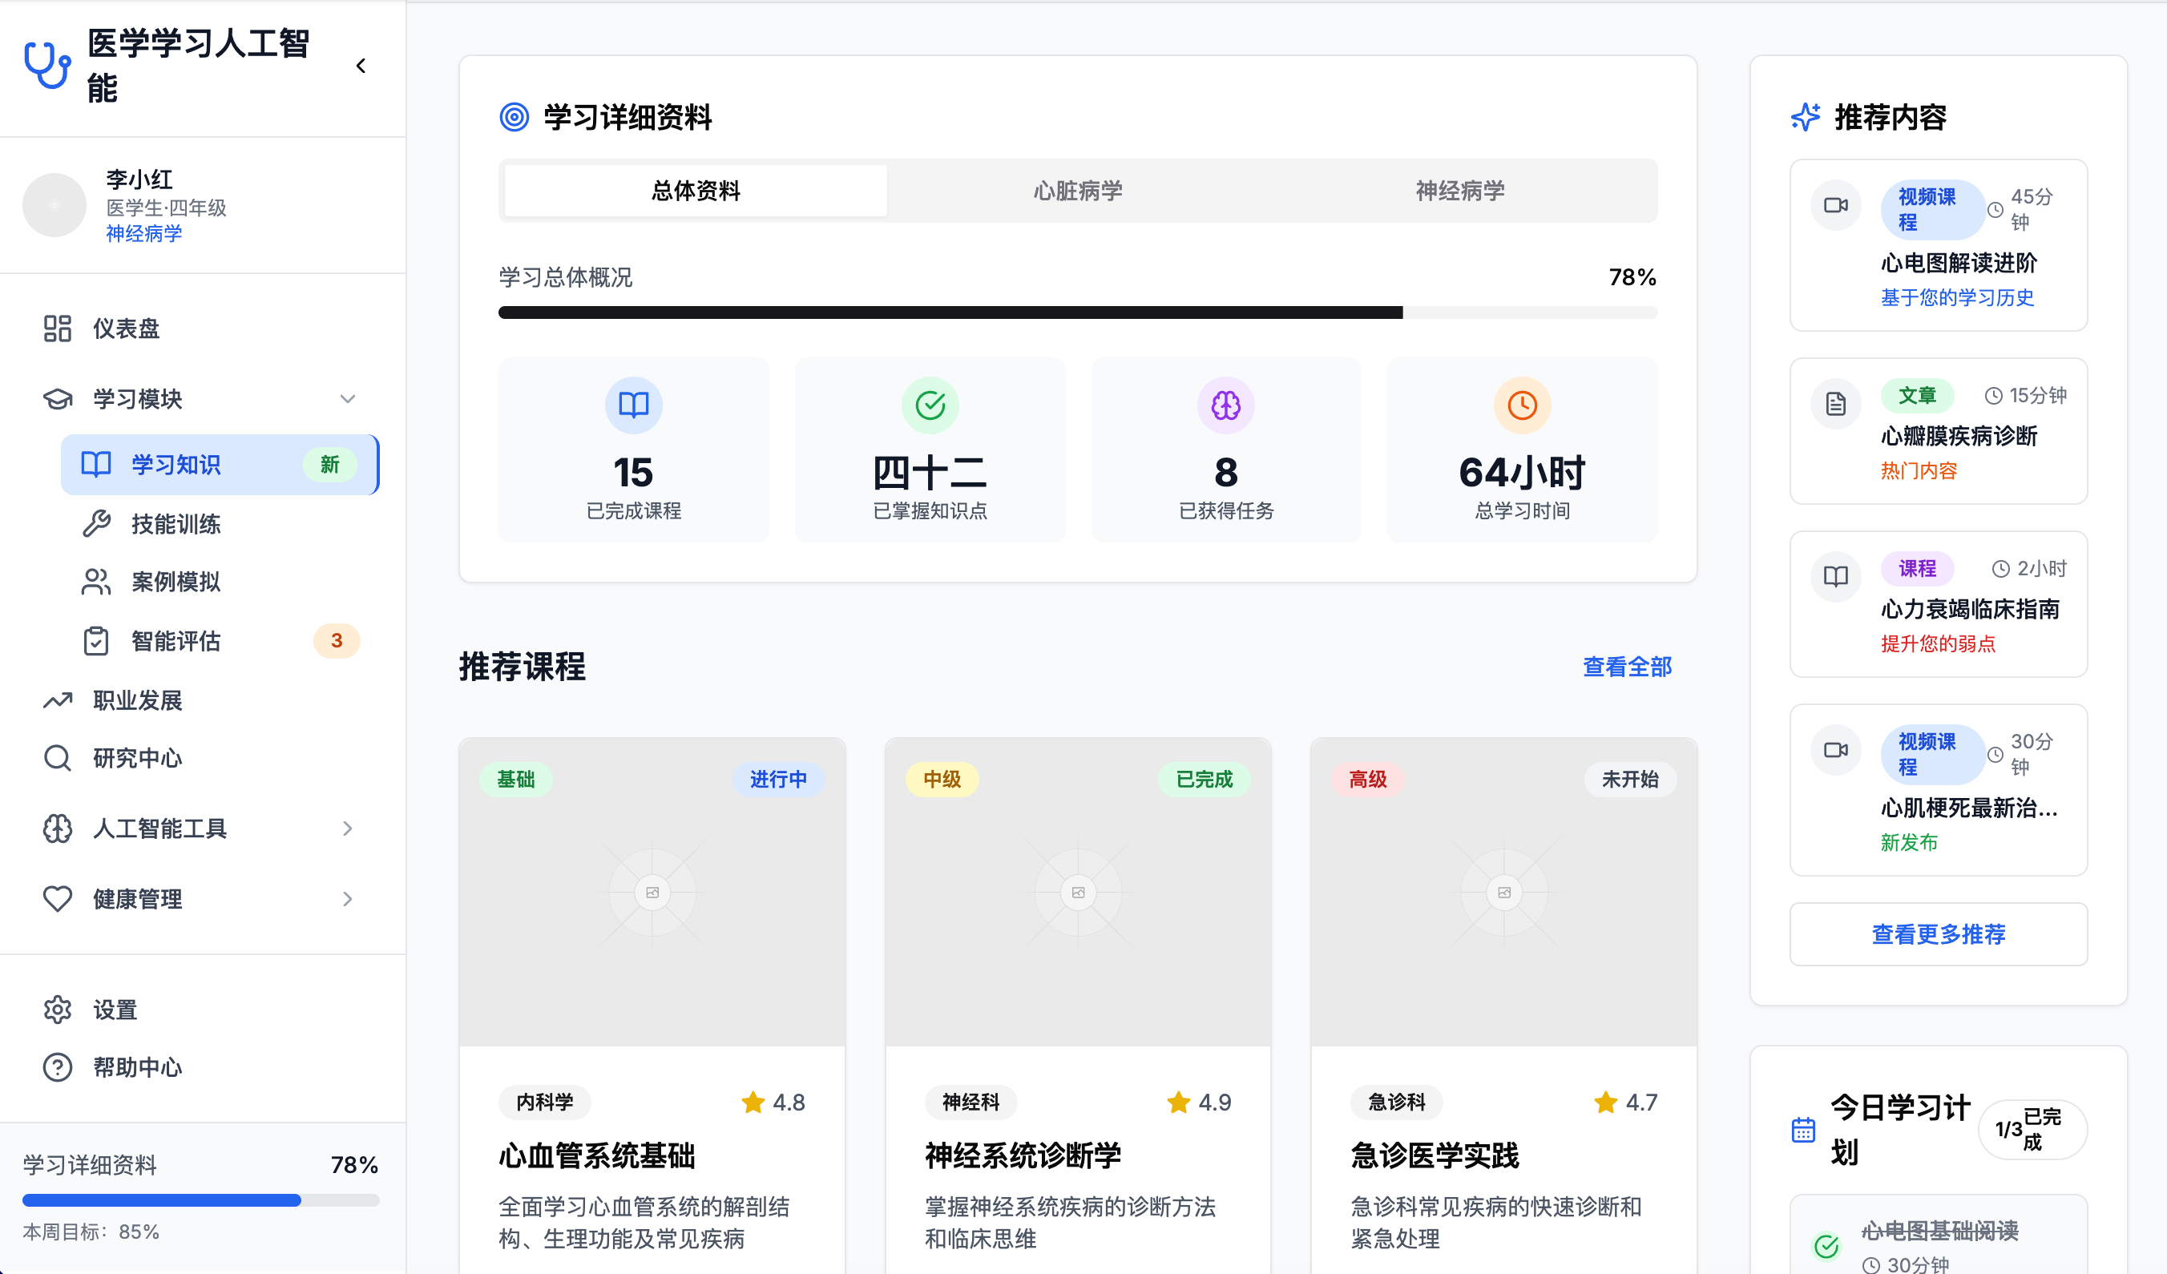
Task: Open 智能评估 in the sidebar
Action: coord(176,640)
